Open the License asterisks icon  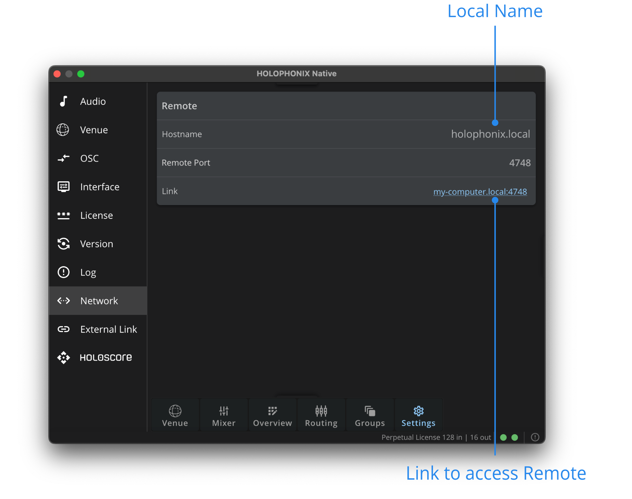64,215
